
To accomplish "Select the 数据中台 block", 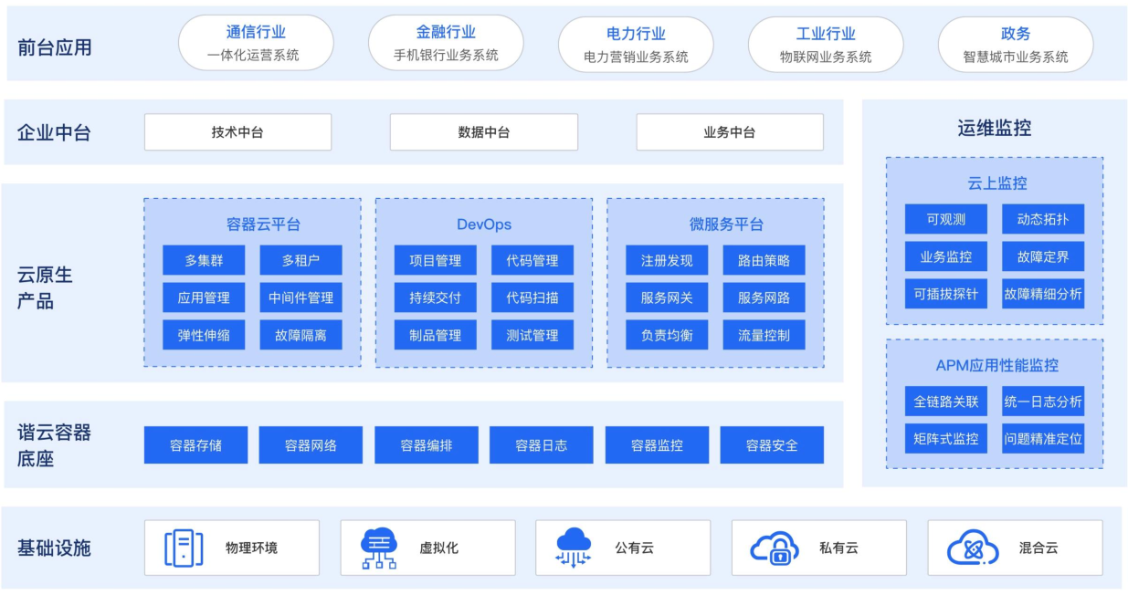I will coord(482,131).
